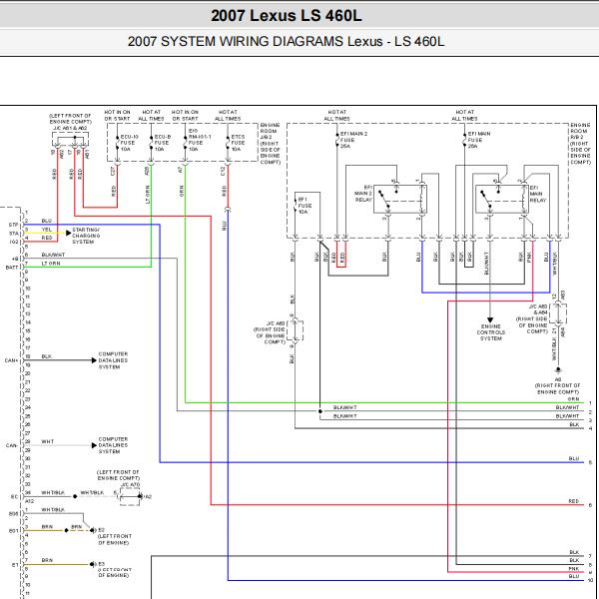Click the "EFI MAIN FUSE 25A" label

479,140
